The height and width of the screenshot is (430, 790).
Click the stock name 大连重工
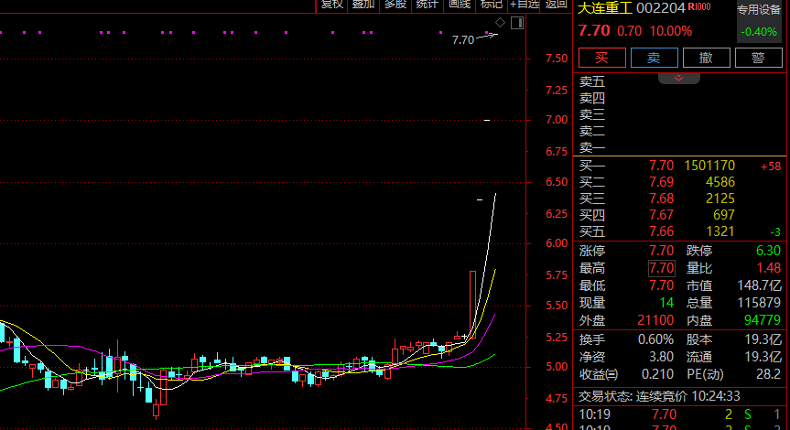(604, 8)
